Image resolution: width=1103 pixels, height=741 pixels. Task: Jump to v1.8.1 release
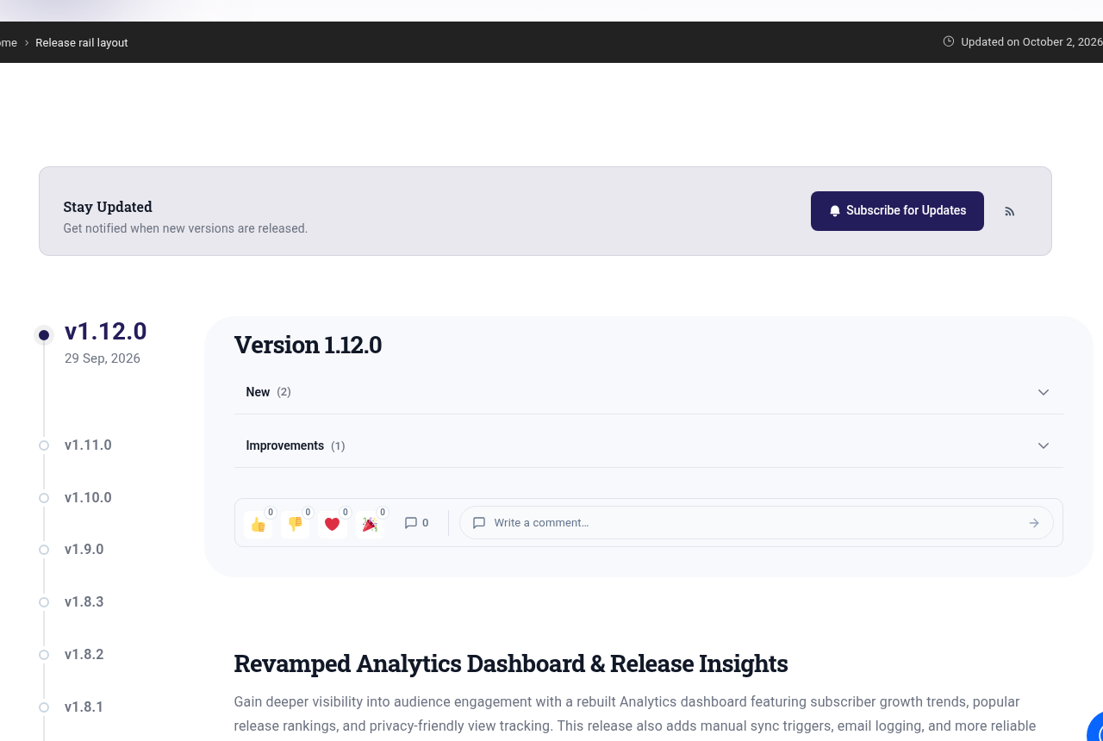point(84,707)
